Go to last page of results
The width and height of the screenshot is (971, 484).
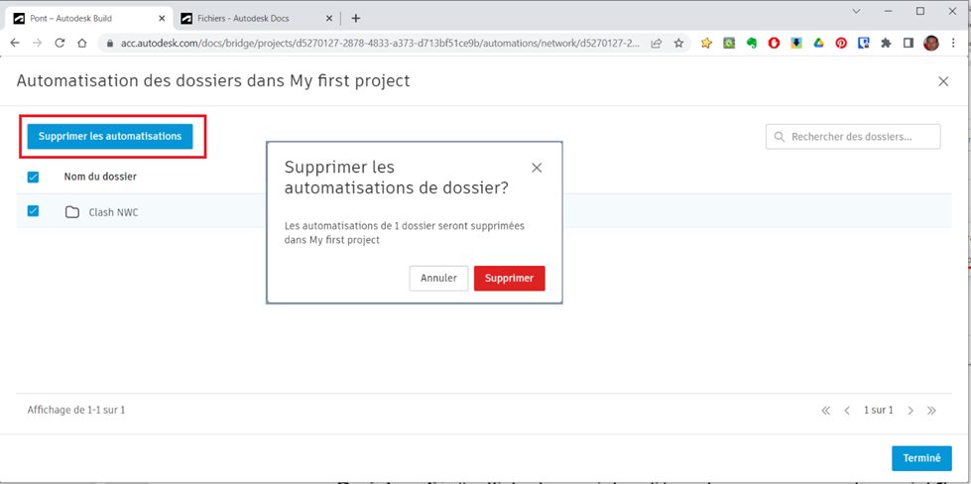[x=931, y=411]
